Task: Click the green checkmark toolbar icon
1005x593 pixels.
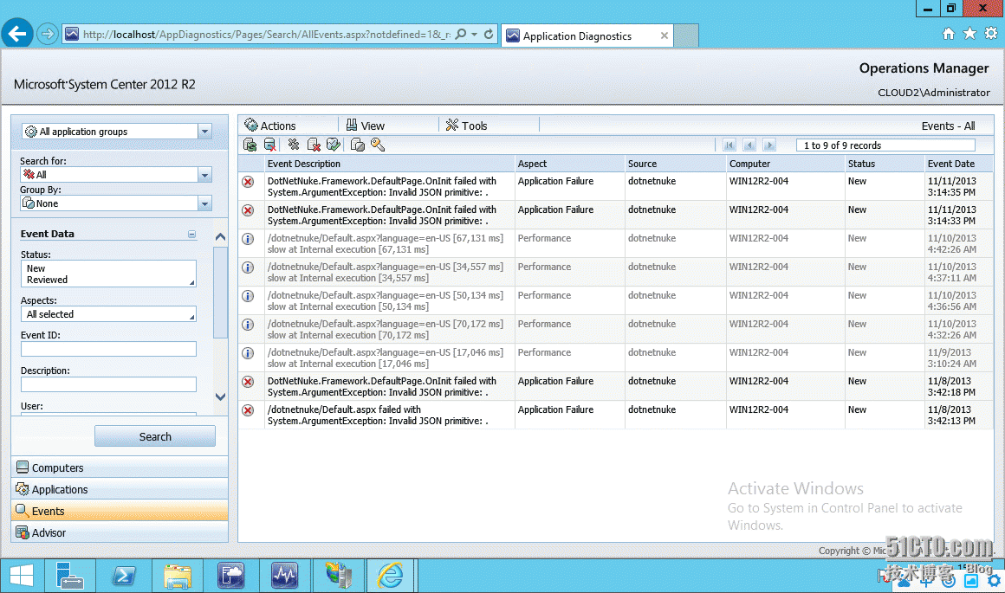Action: [x=334, y=145]
